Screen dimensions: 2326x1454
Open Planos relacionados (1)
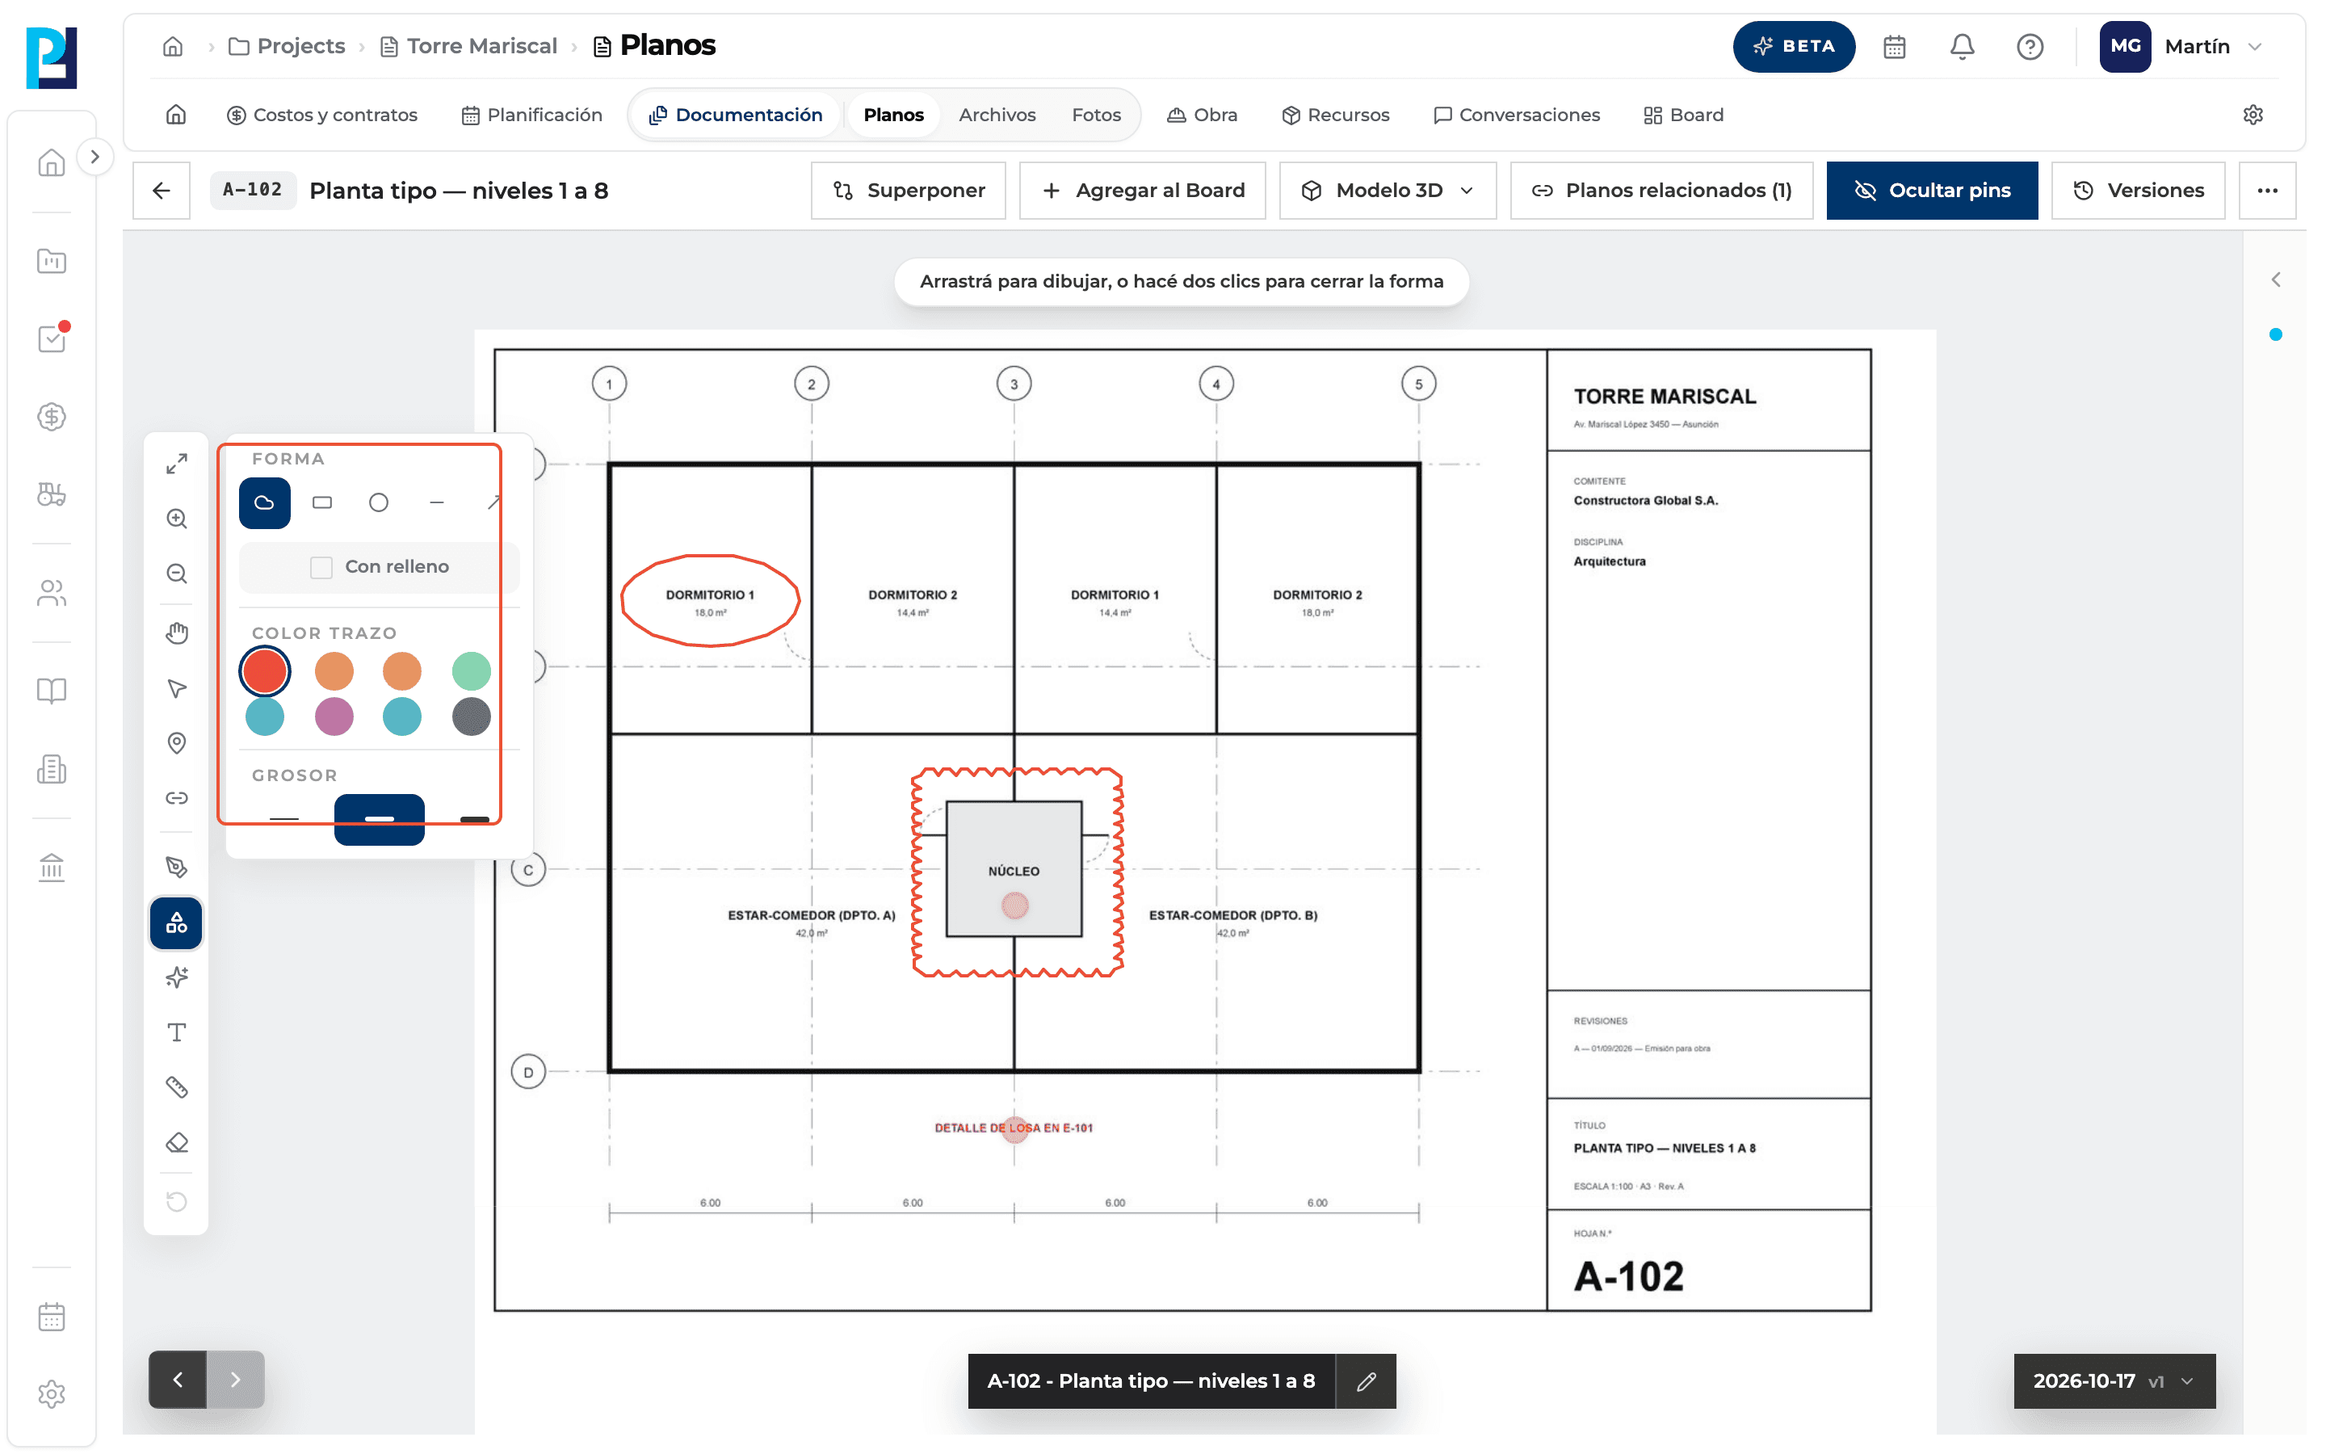tap(1662, 191)
